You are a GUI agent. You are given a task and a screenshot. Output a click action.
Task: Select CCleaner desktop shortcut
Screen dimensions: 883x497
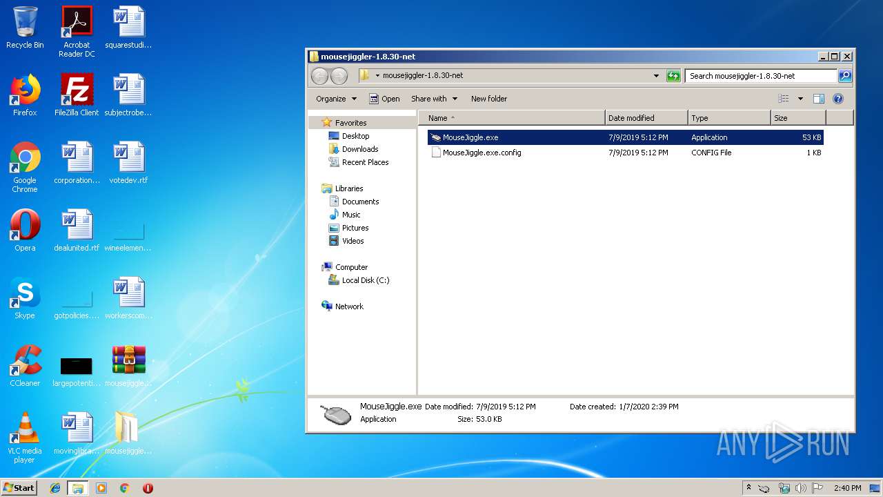pos(25,366)
